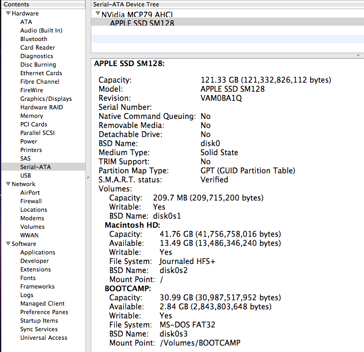Click the disk0s2 BSD name value
The width and height of the screenshot is (364, 352).
pyautogui.click(x=173, y=270)
